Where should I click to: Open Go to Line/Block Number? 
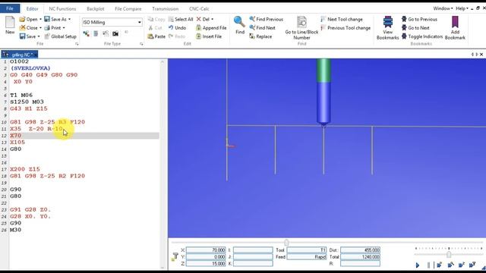301,28
